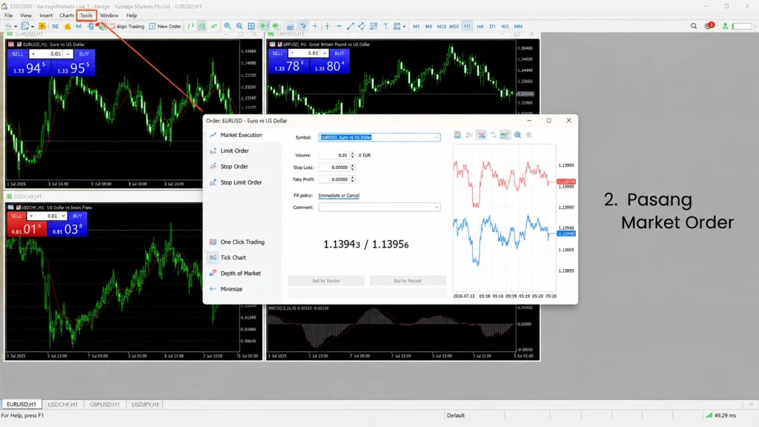759x427 pixels.
Task: Select the H4 timeframe
Action: (480, 26)
